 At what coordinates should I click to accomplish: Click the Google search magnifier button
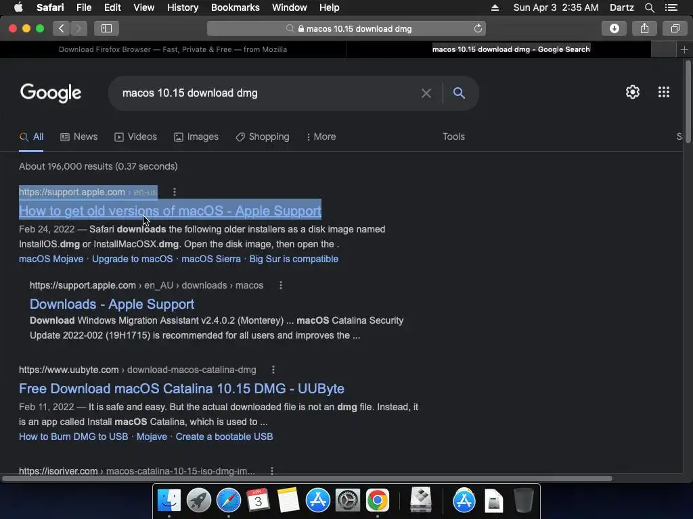[459, 93]
